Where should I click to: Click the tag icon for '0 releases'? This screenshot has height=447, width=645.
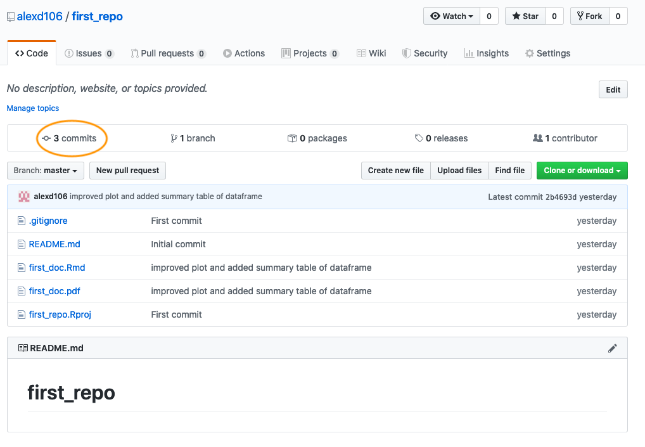click(418, 138)
